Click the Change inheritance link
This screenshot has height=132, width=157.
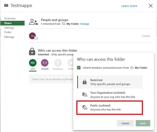85,24
